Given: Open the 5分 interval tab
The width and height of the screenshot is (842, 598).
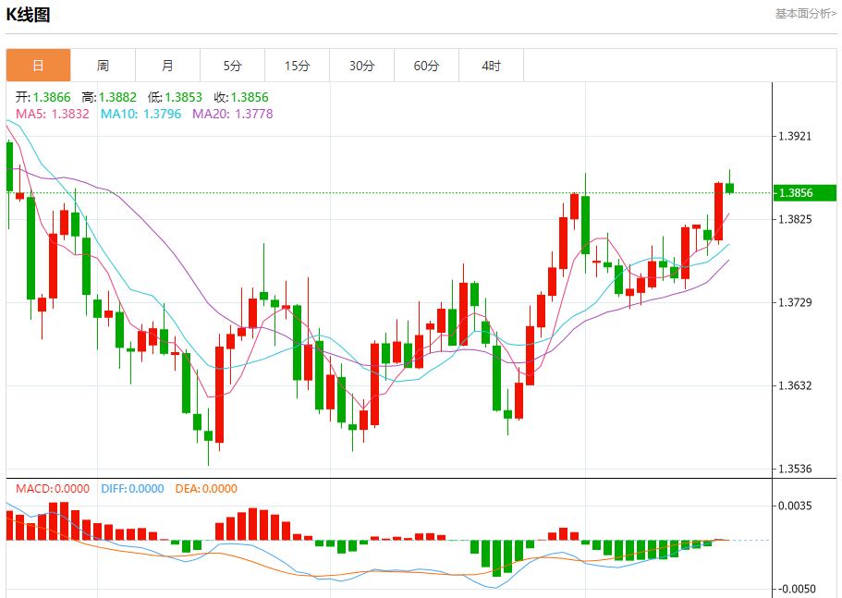Looking at the screenshot, I should tap(233, 66).
